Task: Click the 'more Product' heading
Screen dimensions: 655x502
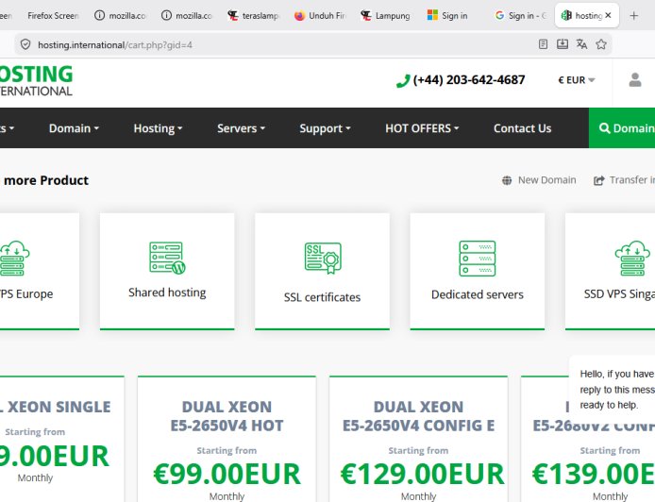Action: 46,180
